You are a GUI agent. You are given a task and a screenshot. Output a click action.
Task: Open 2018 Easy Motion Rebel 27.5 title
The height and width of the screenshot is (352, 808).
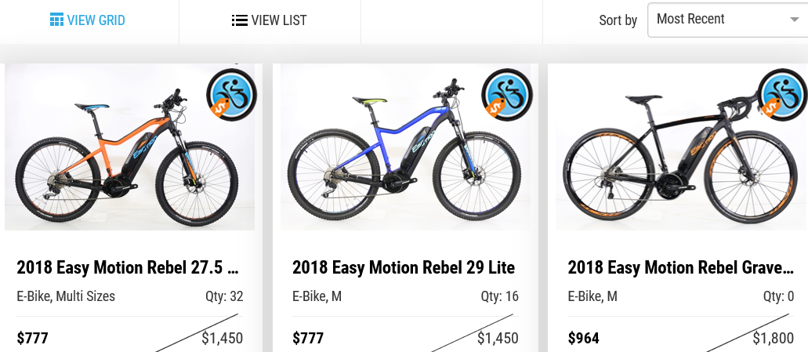(128, 267)
